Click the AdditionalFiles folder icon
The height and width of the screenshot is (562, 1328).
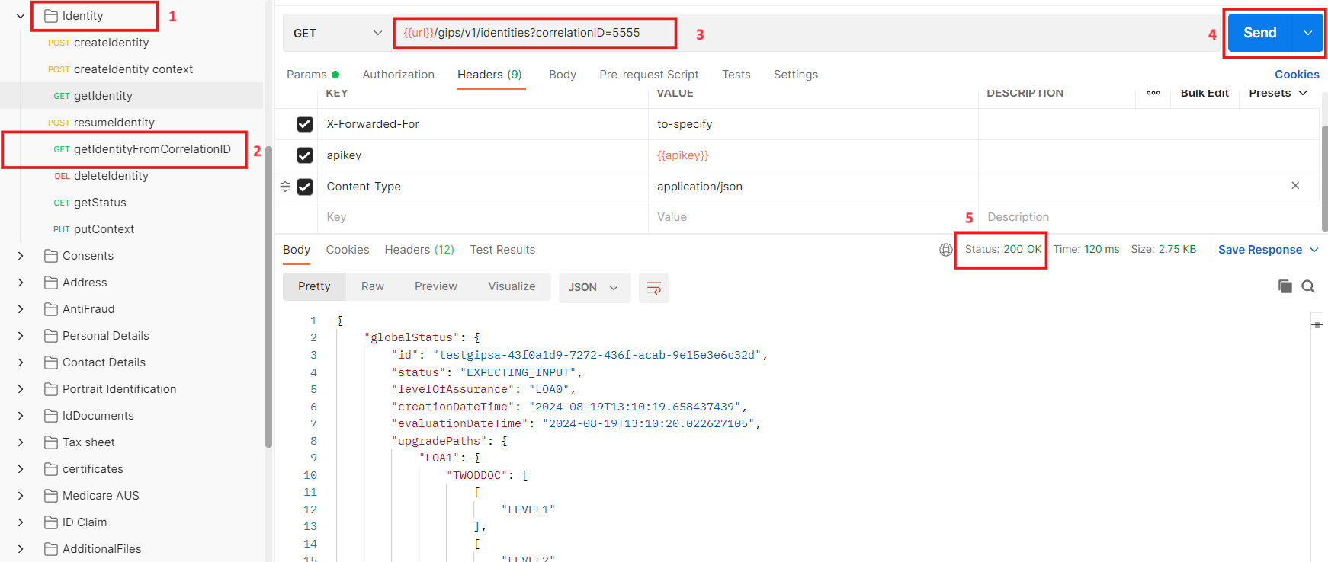pos(51,549)
